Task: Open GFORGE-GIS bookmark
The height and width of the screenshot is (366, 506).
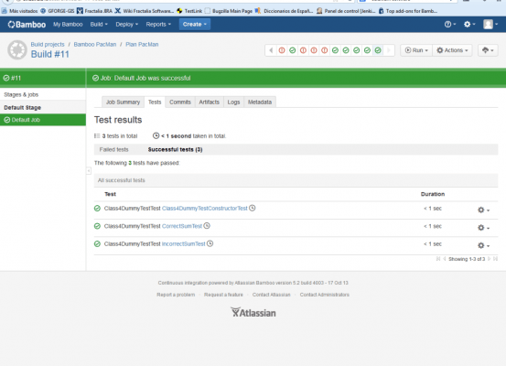Action: 58,11
